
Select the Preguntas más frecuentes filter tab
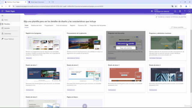pyautogui.click(x=98, y=25)
